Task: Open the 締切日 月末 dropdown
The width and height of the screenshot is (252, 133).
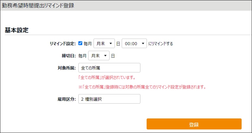Action: [99, 56]
